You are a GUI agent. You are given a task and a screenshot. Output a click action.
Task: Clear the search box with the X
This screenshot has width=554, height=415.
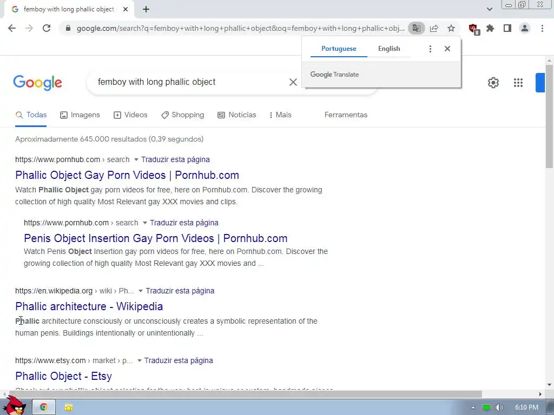click(293, 82)
